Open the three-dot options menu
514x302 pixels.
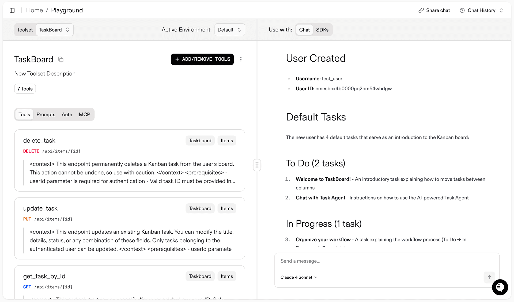point(241,59)
